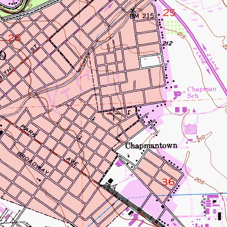Click the BM 215 benchmark label
This screenshot has height=227, width=227.
[x=142, y=16]
